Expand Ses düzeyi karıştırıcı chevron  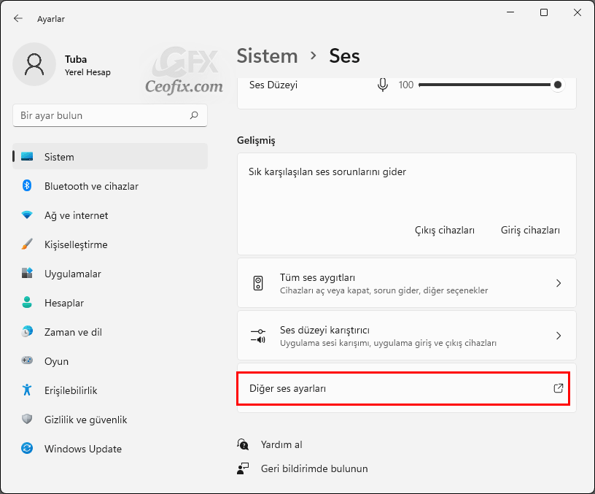pos(559,335)
